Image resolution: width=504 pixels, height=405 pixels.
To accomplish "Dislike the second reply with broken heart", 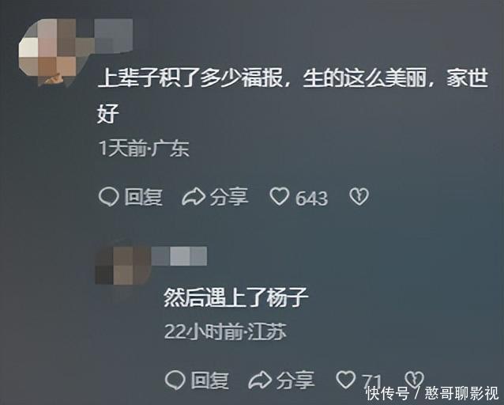I will click(414, 379).
